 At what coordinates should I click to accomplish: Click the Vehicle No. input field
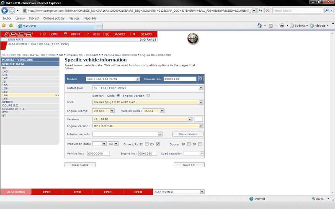(98, 153)
